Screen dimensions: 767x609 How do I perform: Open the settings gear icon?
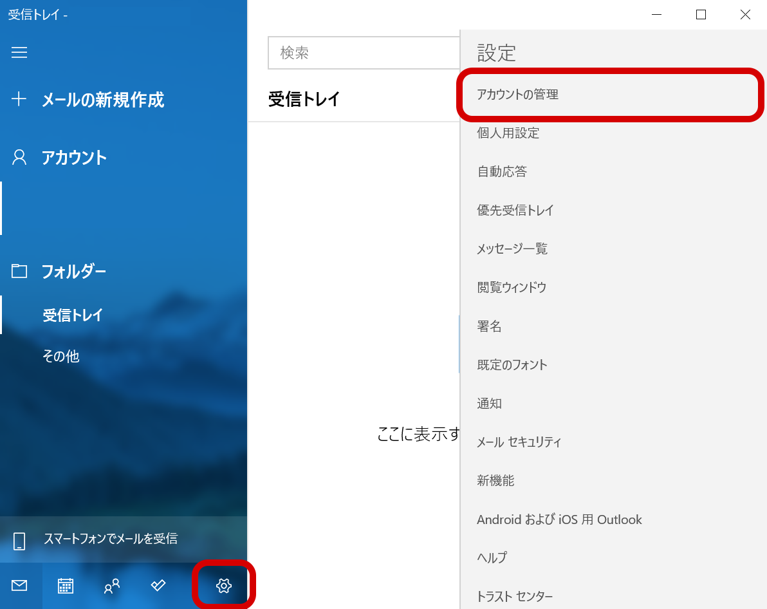click(x=223, y=585)
